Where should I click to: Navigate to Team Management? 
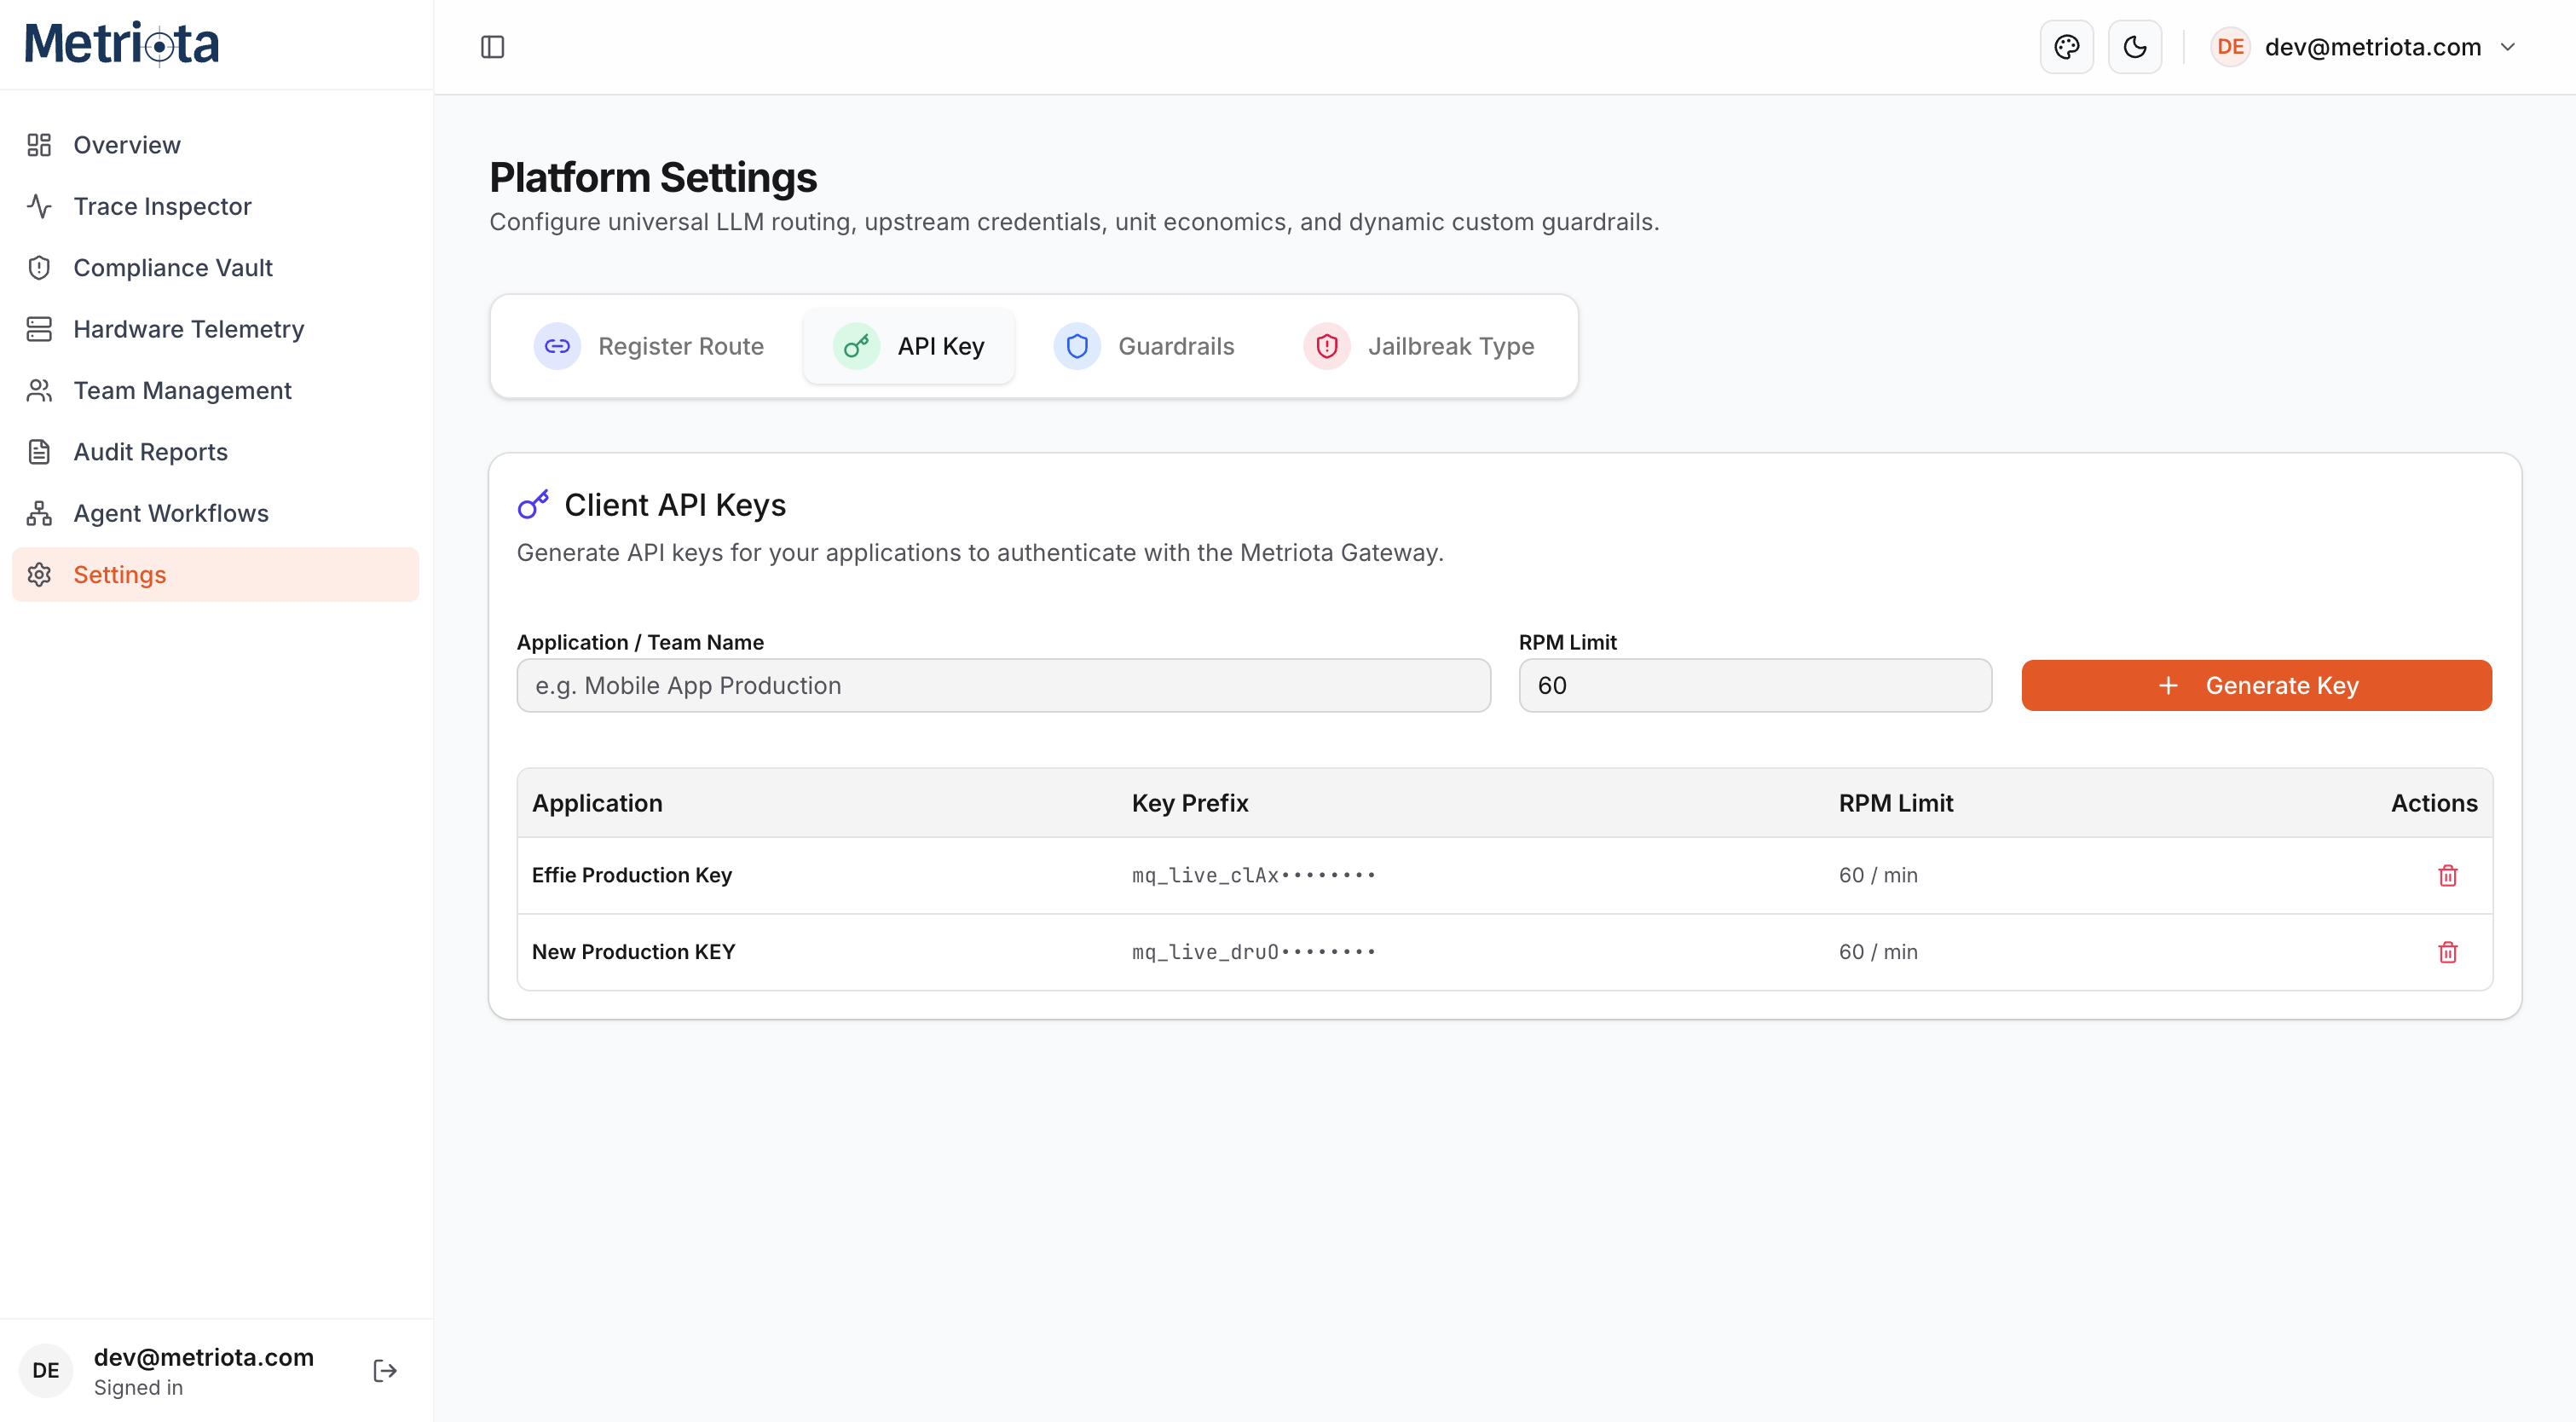(215, 391)
